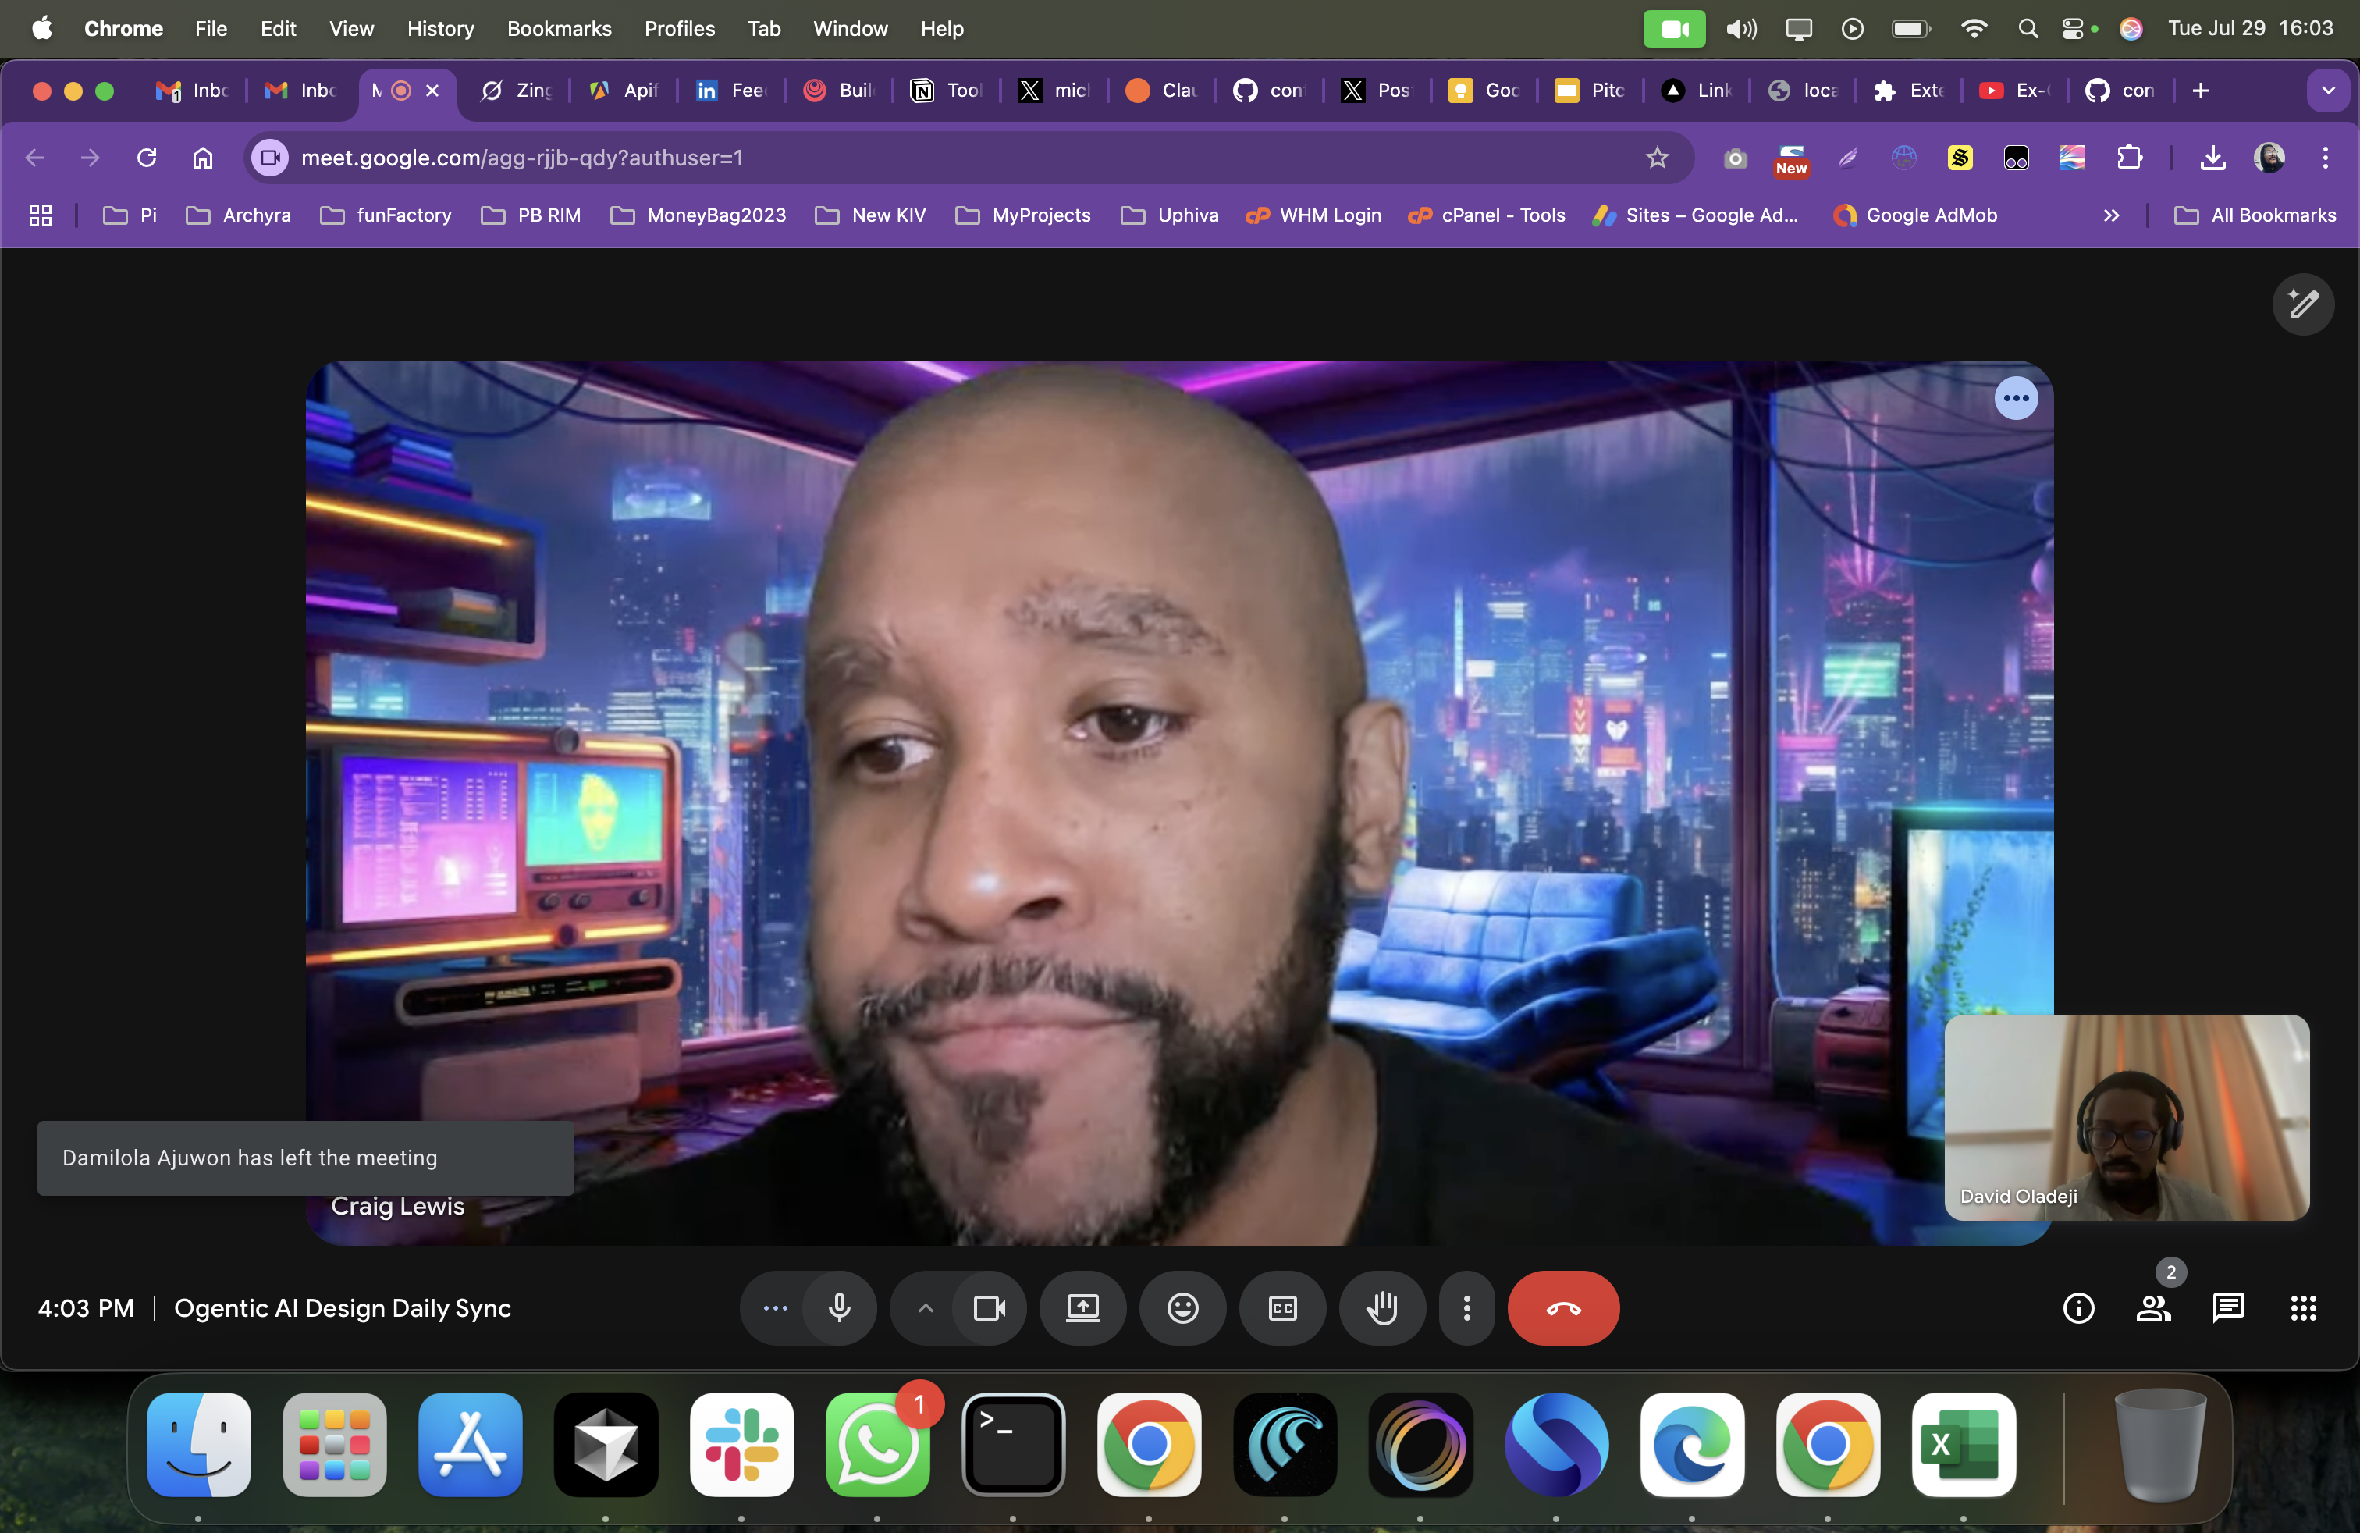Image resolution: width=2360 pixels, height=1533 pixels.
Task: Expand video settings chevron arrow
Action: [925, 1308]
